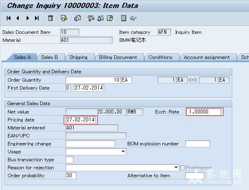The image size is (249, 190).
Task: Click the Material field at top
Action: pos(86,40)
